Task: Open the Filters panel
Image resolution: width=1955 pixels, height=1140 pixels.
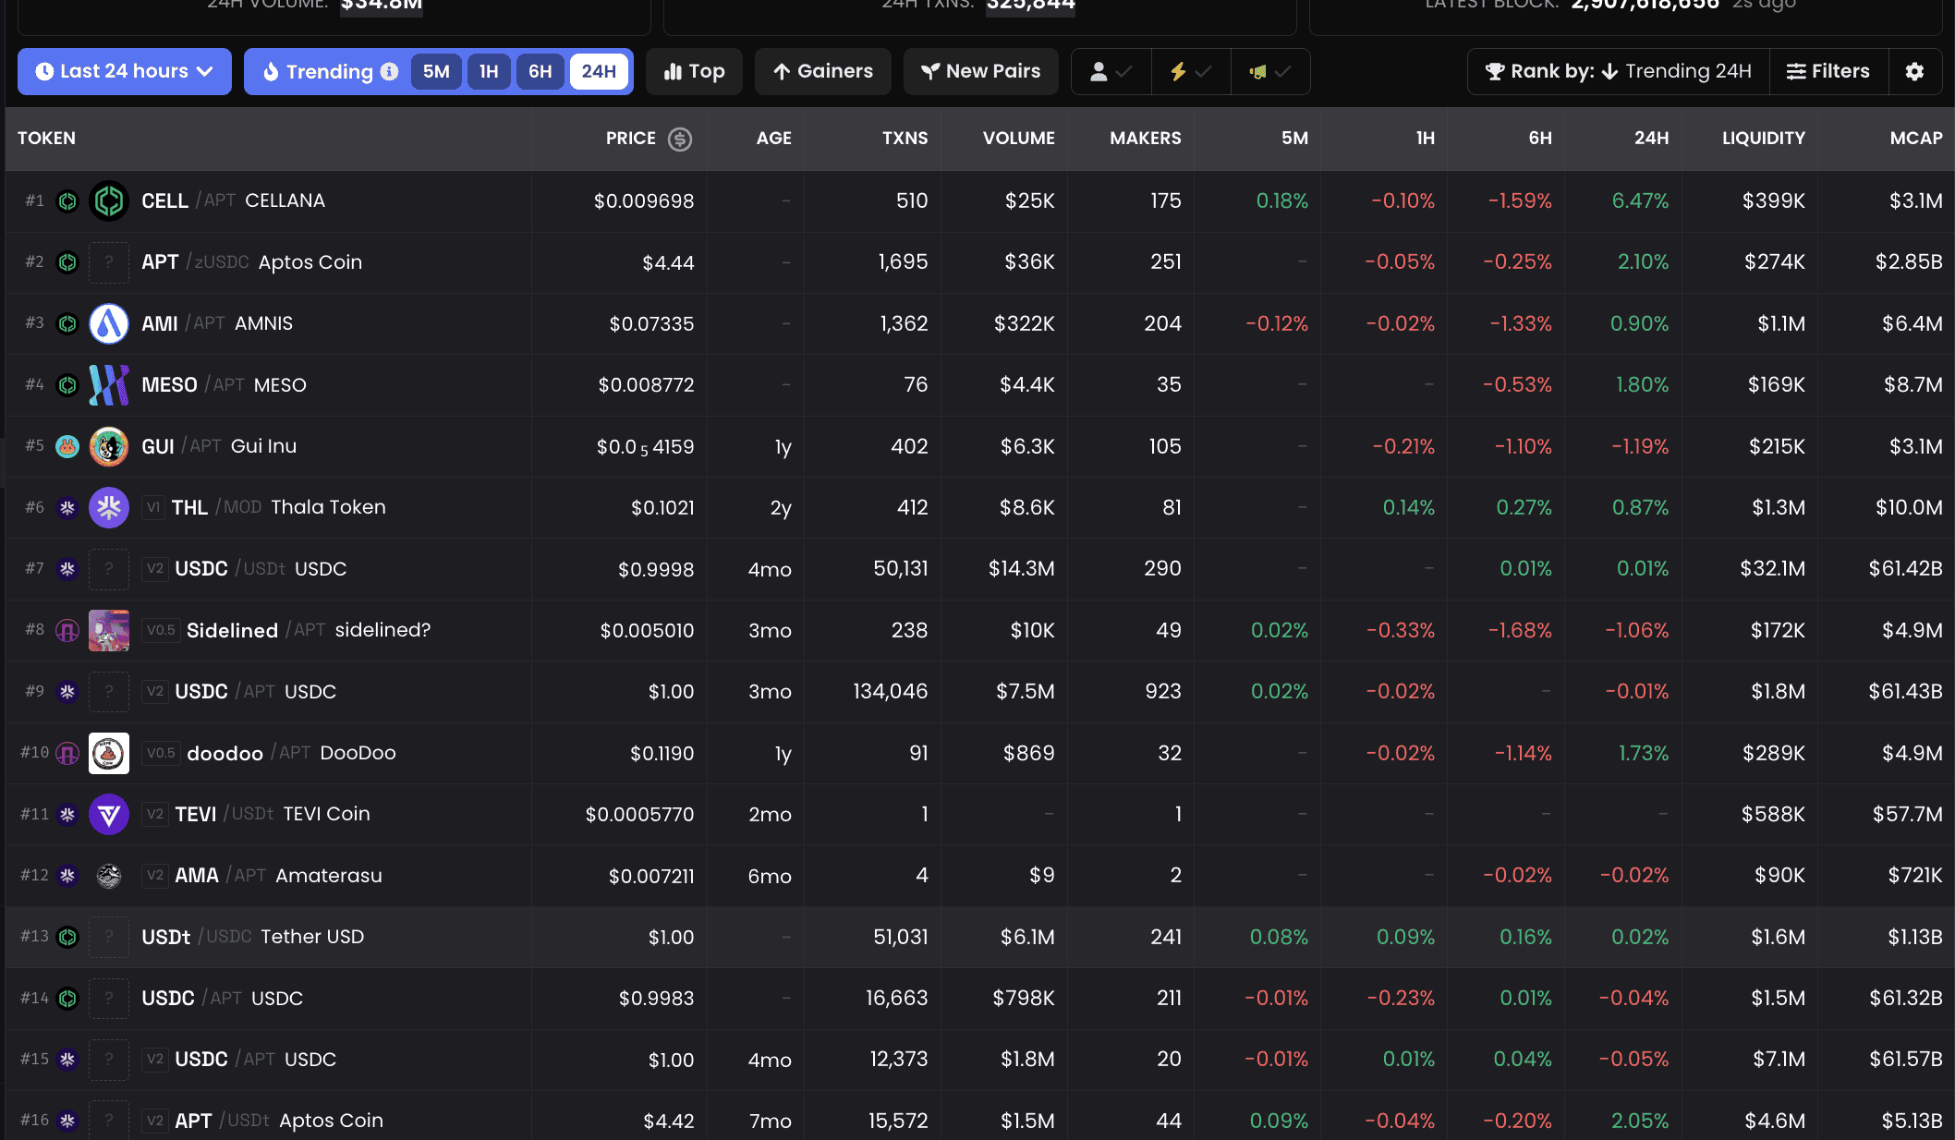Action: point(1828,71)
